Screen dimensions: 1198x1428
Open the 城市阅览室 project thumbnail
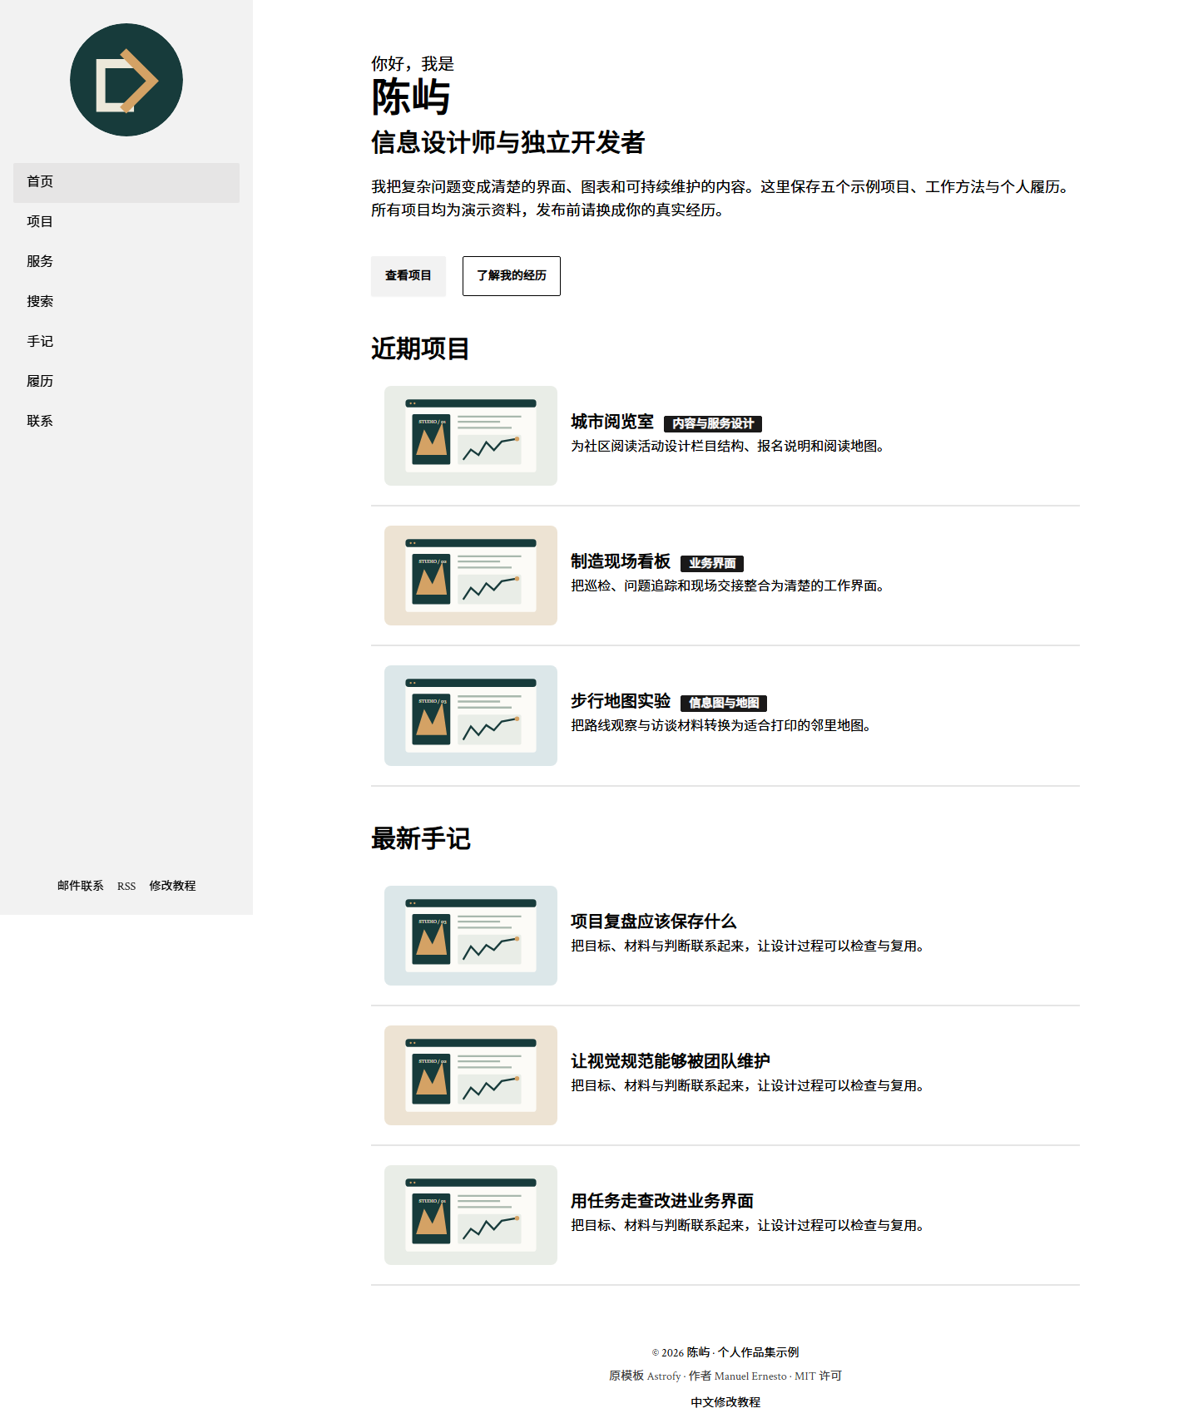[471, 436]
